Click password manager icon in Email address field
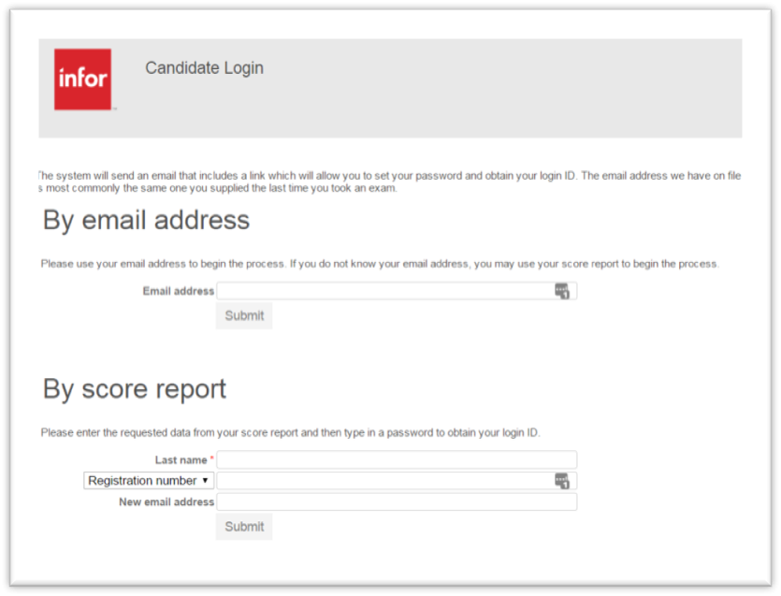 pyautogui.click(x=562, y=291)
